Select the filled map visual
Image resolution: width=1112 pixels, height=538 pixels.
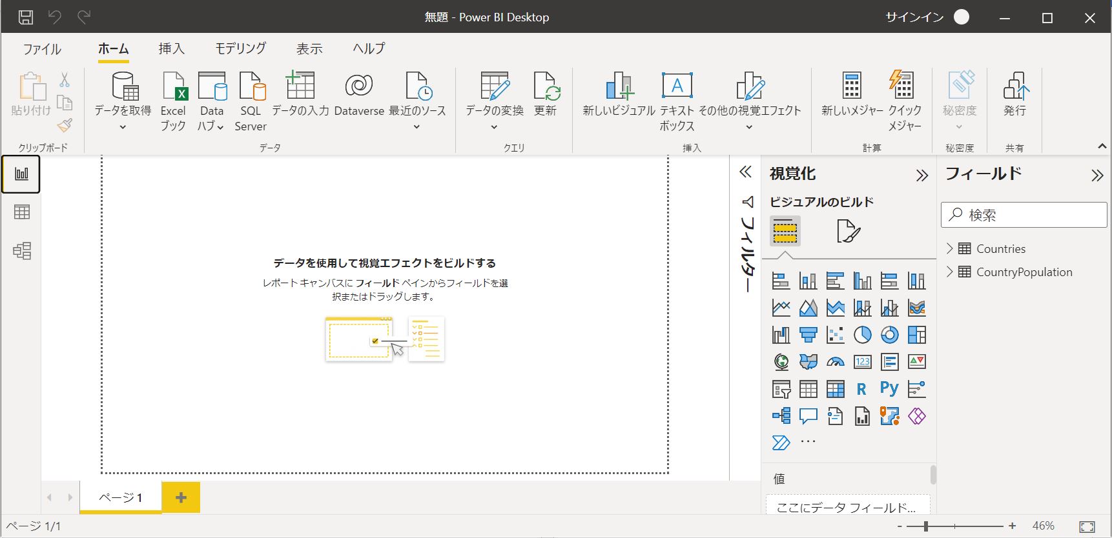[808, 362]
